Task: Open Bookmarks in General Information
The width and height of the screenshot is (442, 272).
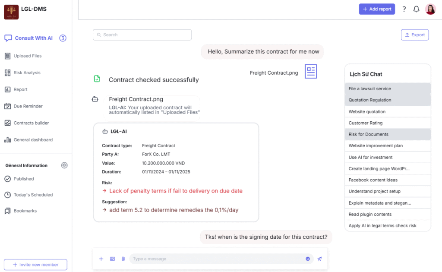Action: click(x=25, y=211)
